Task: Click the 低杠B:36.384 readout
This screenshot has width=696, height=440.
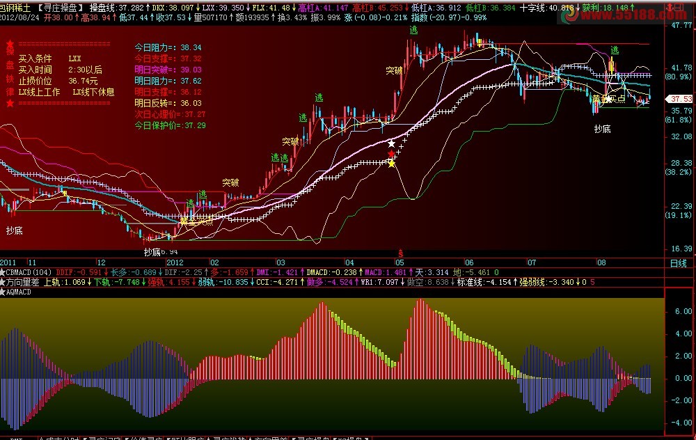Action: tap(491, 8)
